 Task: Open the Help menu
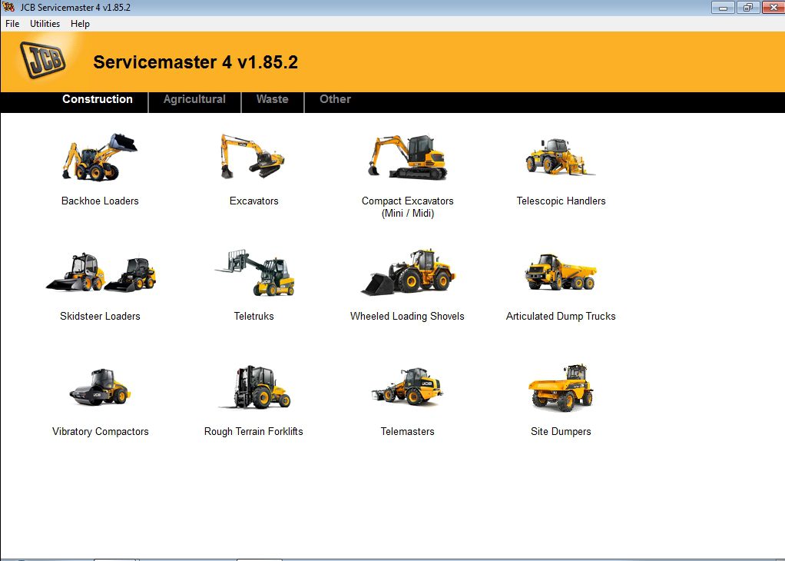click(x=79, y=24)
